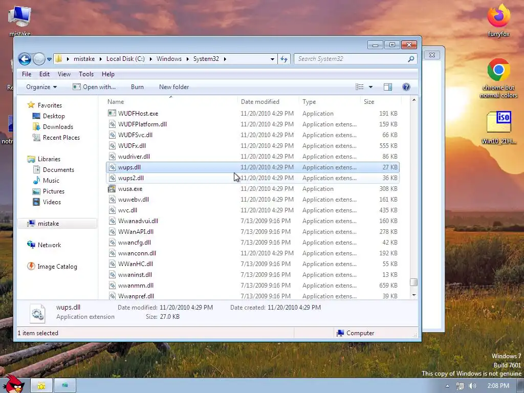Open the view options dropdown arrow
Screen dimensions: 524x393
370,87
